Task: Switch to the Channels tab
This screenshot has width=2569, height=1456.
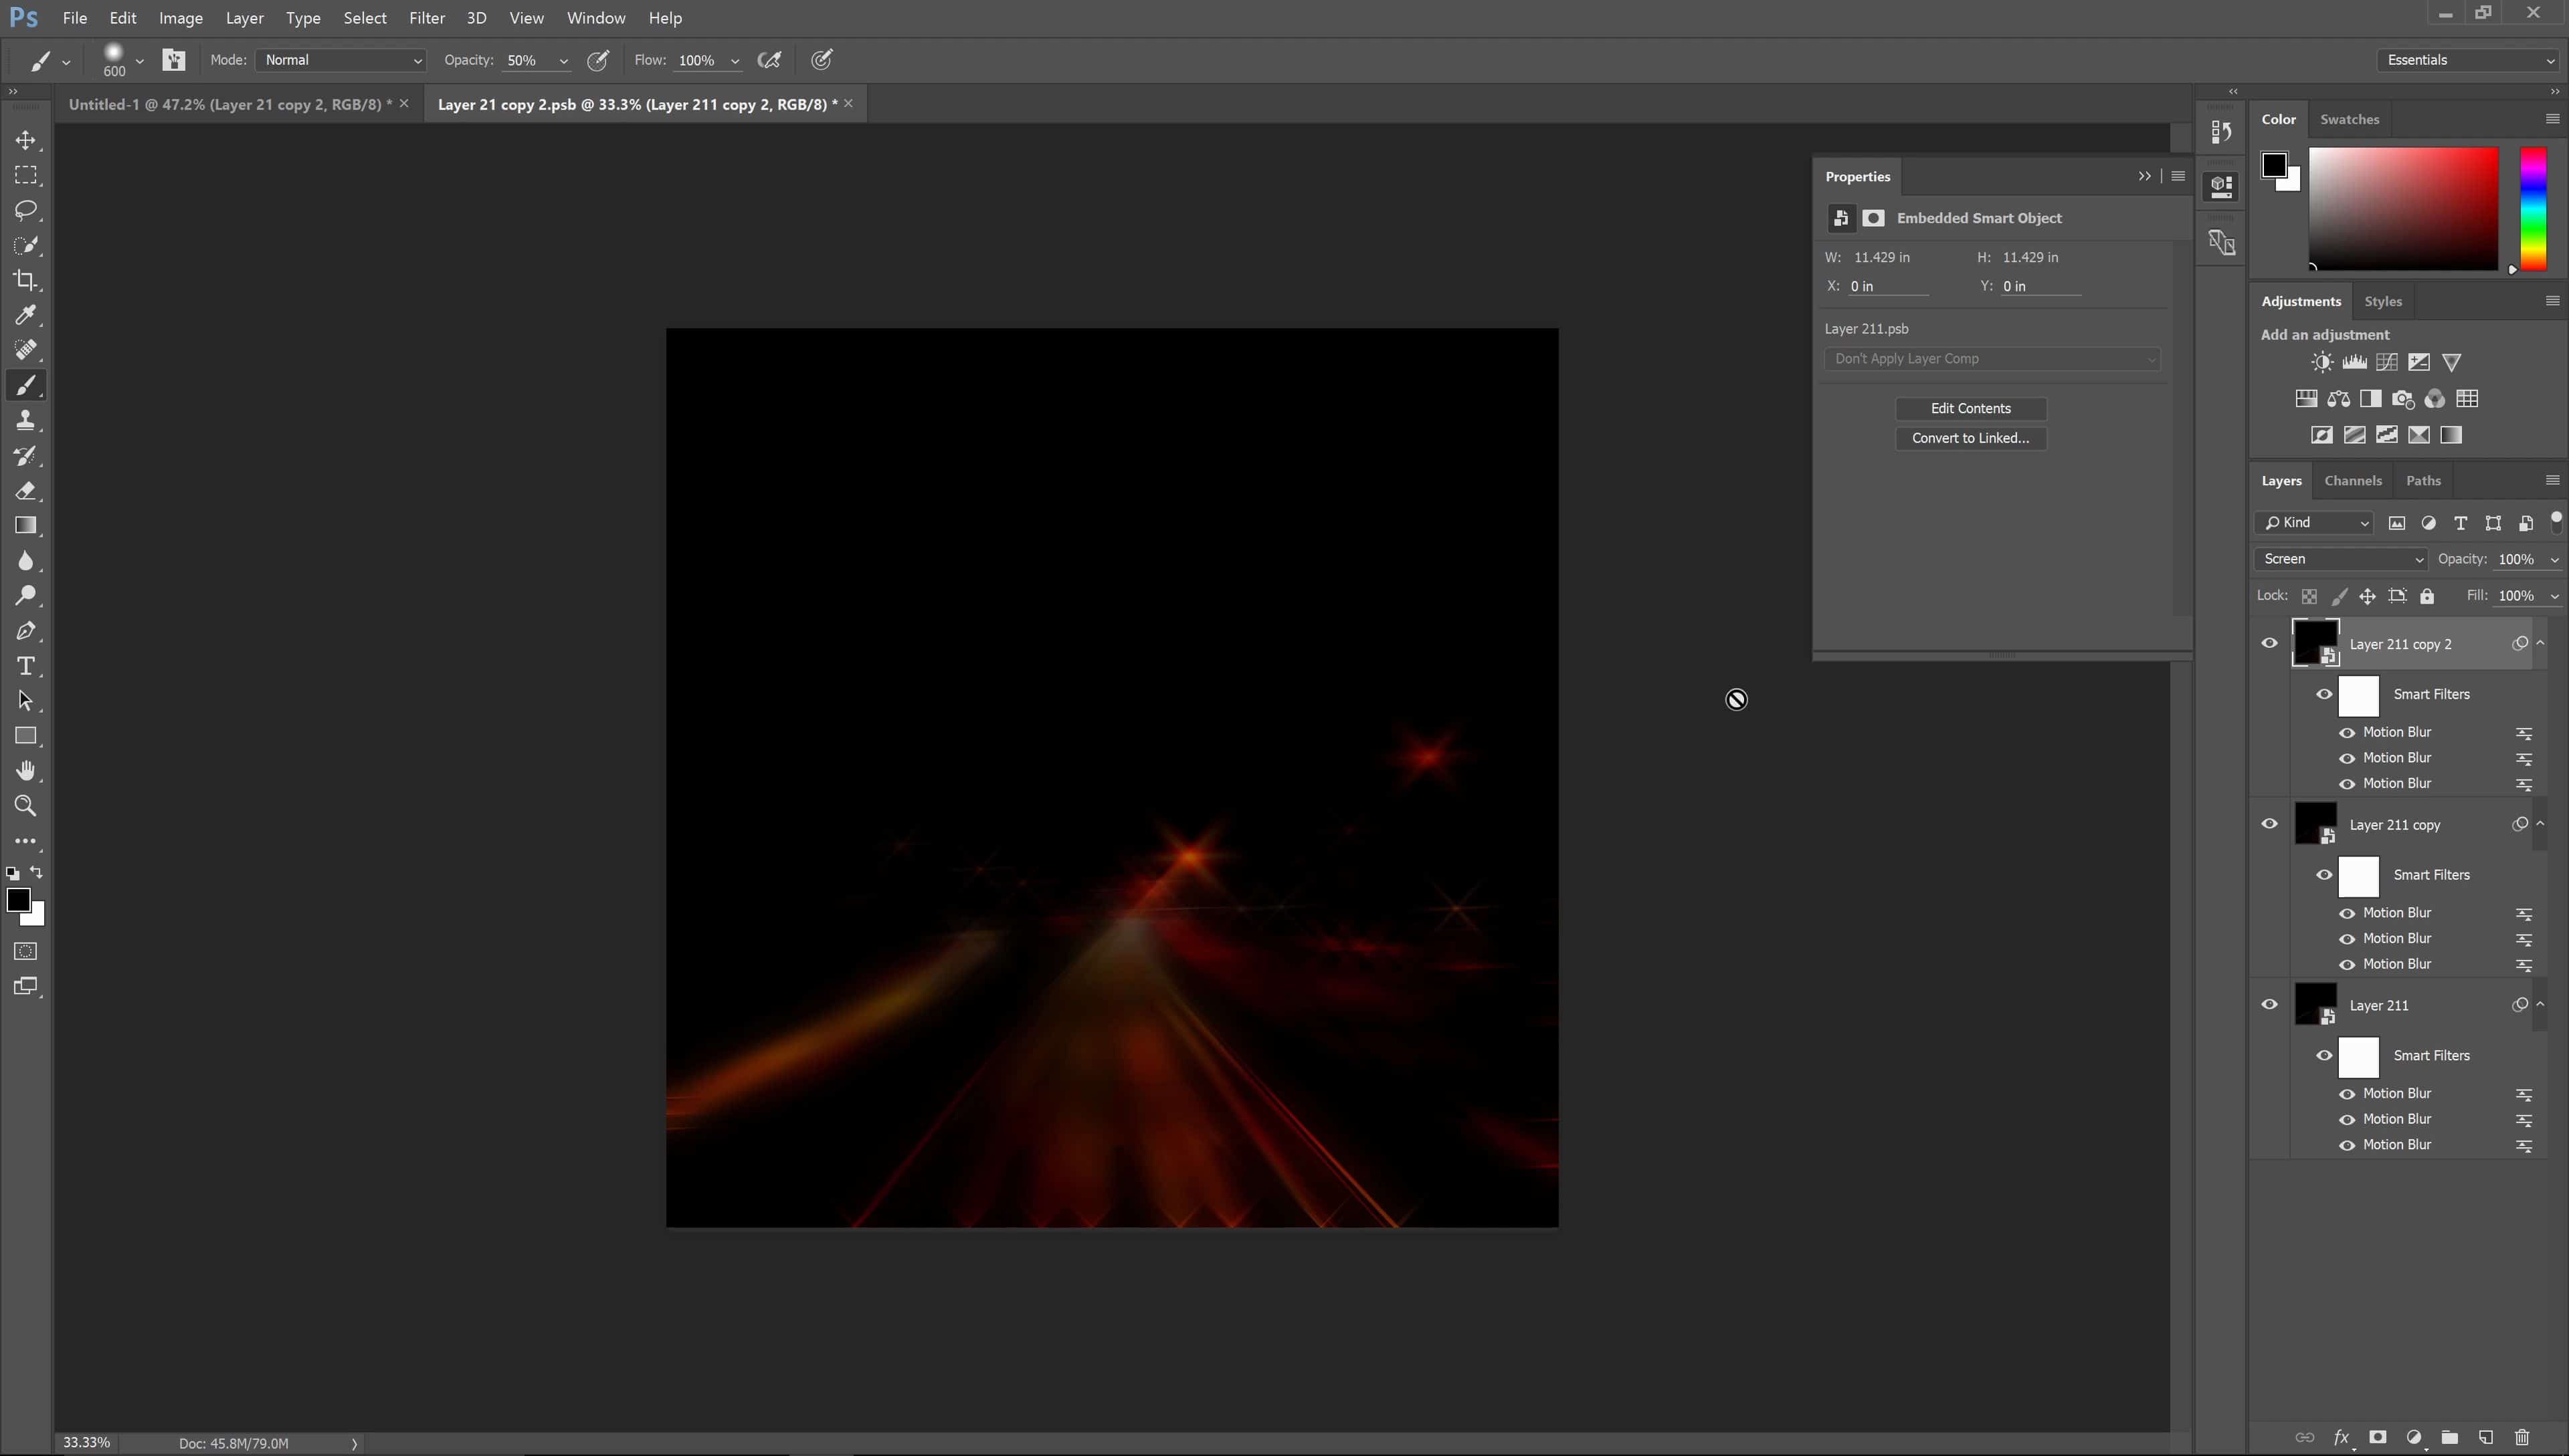Action: (x=2353, y=481)
